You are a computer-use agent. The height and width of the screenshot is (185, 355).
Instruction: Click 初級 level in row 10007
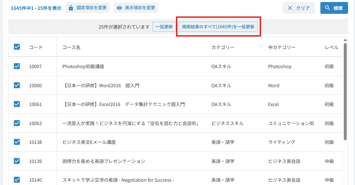[x=329, y=66]
